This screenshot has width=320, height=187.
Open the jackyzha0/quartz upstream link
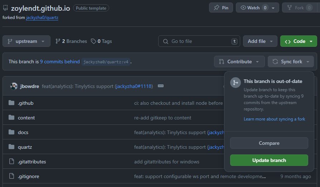(x=42, y=18)
